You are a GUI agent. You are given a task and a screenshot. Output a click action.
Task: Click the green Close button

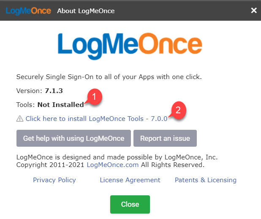coord(130,204)
